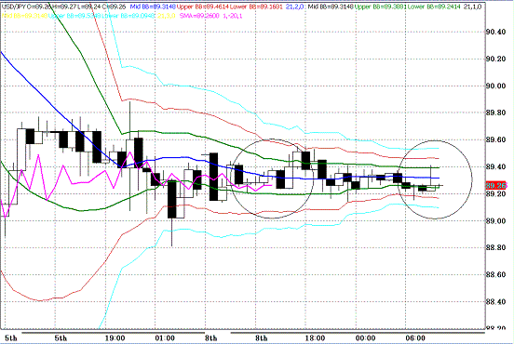Viewport: 514px width, 344px height.
Task: Click the 89.40 price axis label
Action: point(495,167)
